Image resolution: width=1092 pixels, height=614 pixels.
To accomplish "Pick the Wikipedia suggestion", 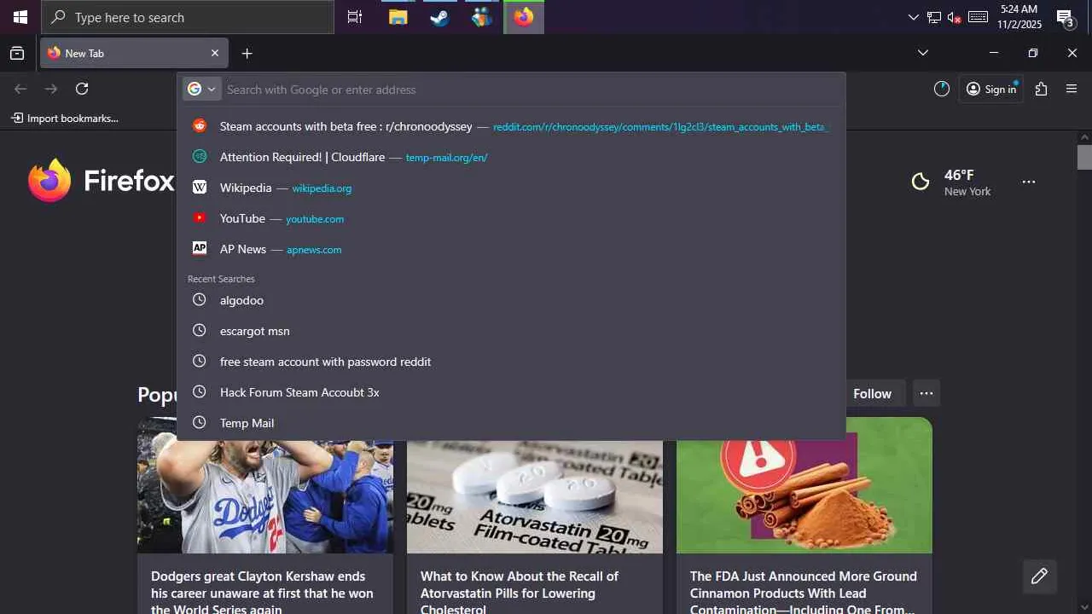I will (512, 188).
